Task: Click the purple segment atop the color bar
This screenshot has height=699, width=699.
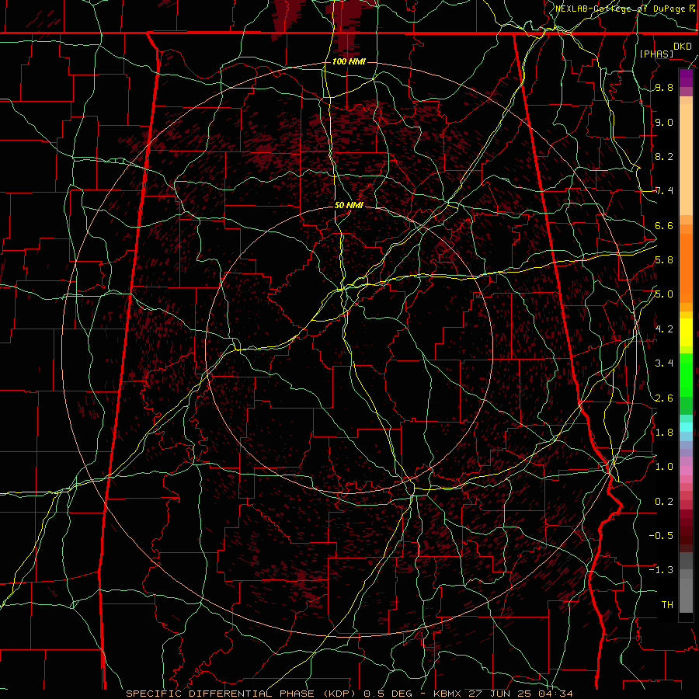Action: point(686,78)
